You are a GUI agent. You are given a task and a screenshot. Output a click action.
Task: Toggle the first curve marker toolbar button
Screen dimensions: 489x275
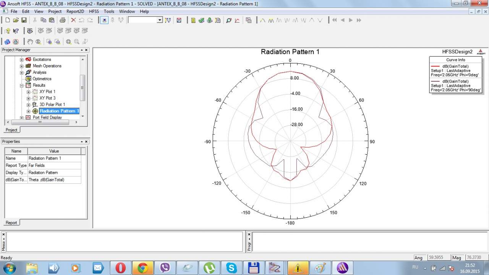263,20
